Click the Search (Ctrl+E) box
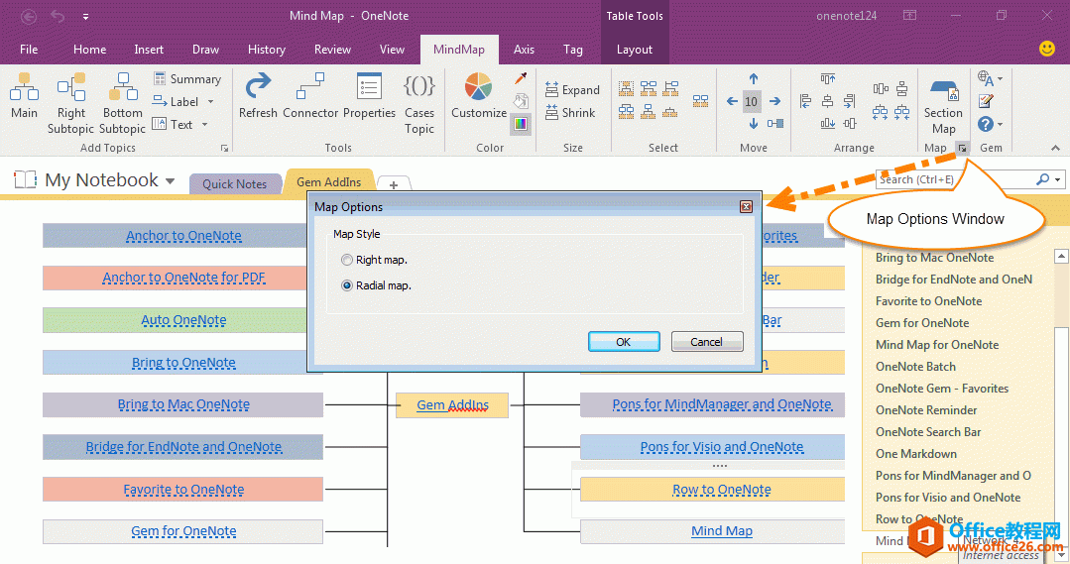The width and height of the screenshot is (1070, 564). pyautogui.click(x=954, y=179)
